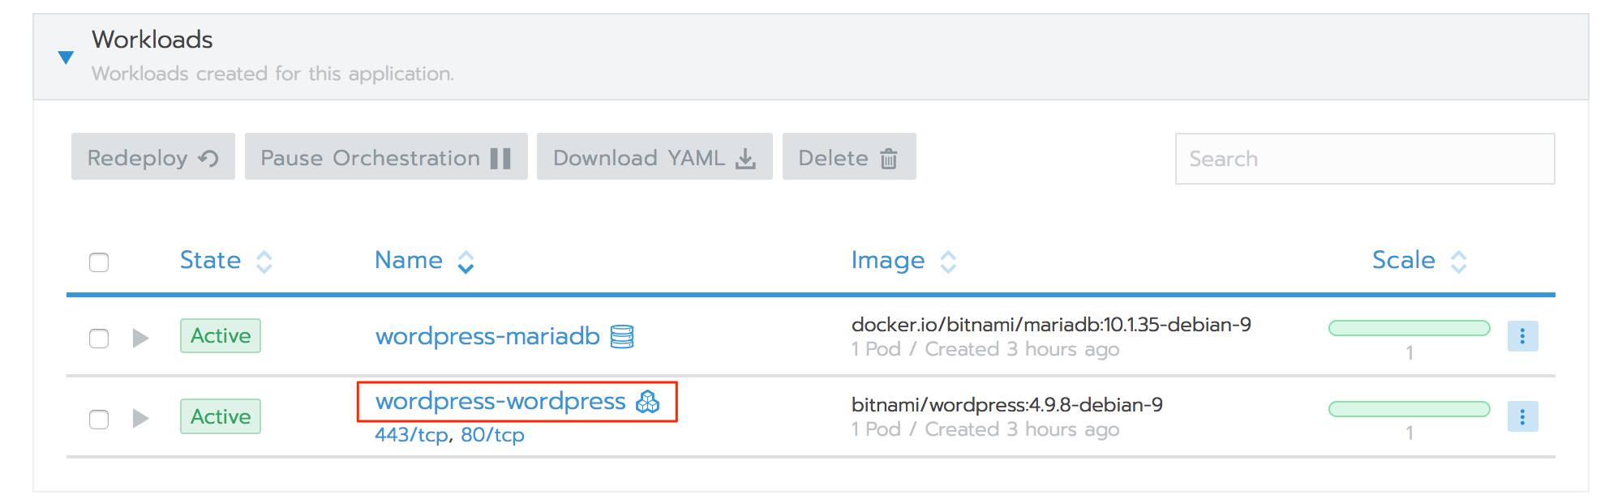The image size is (1622, 503).
Task: Check the checkbox for wordpress-mariadb row
Action: click(101, 336)
